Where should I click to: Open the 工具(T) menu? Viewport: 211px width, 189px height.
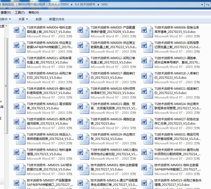20,13
